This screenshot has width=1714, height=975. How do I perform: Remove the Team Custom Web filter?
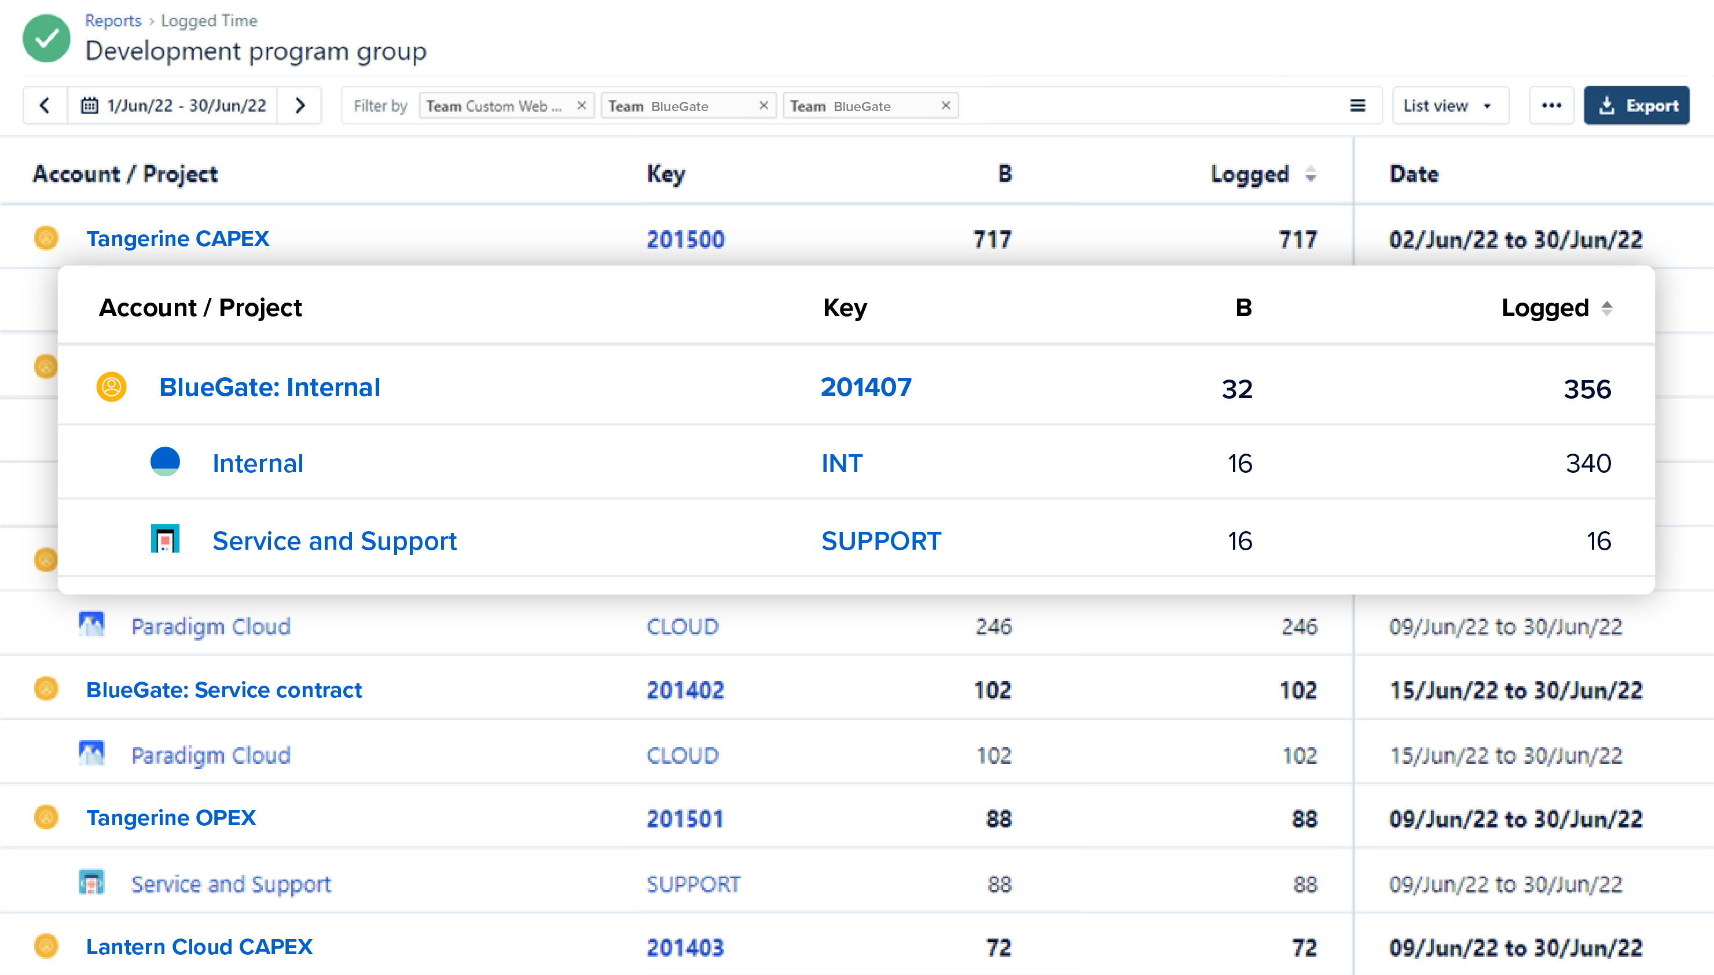click(581, 105)
